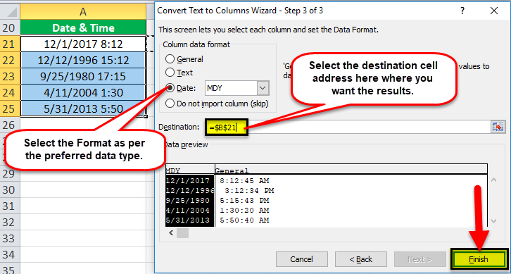Screen dimensions: 511x274
Task: Click the data preview scroll down arrow
Action: [x=493, y=221]
